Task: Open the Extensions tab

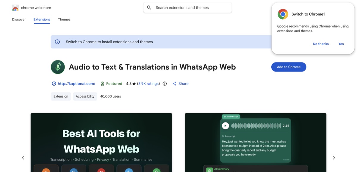Action: (x=42, y=20)
